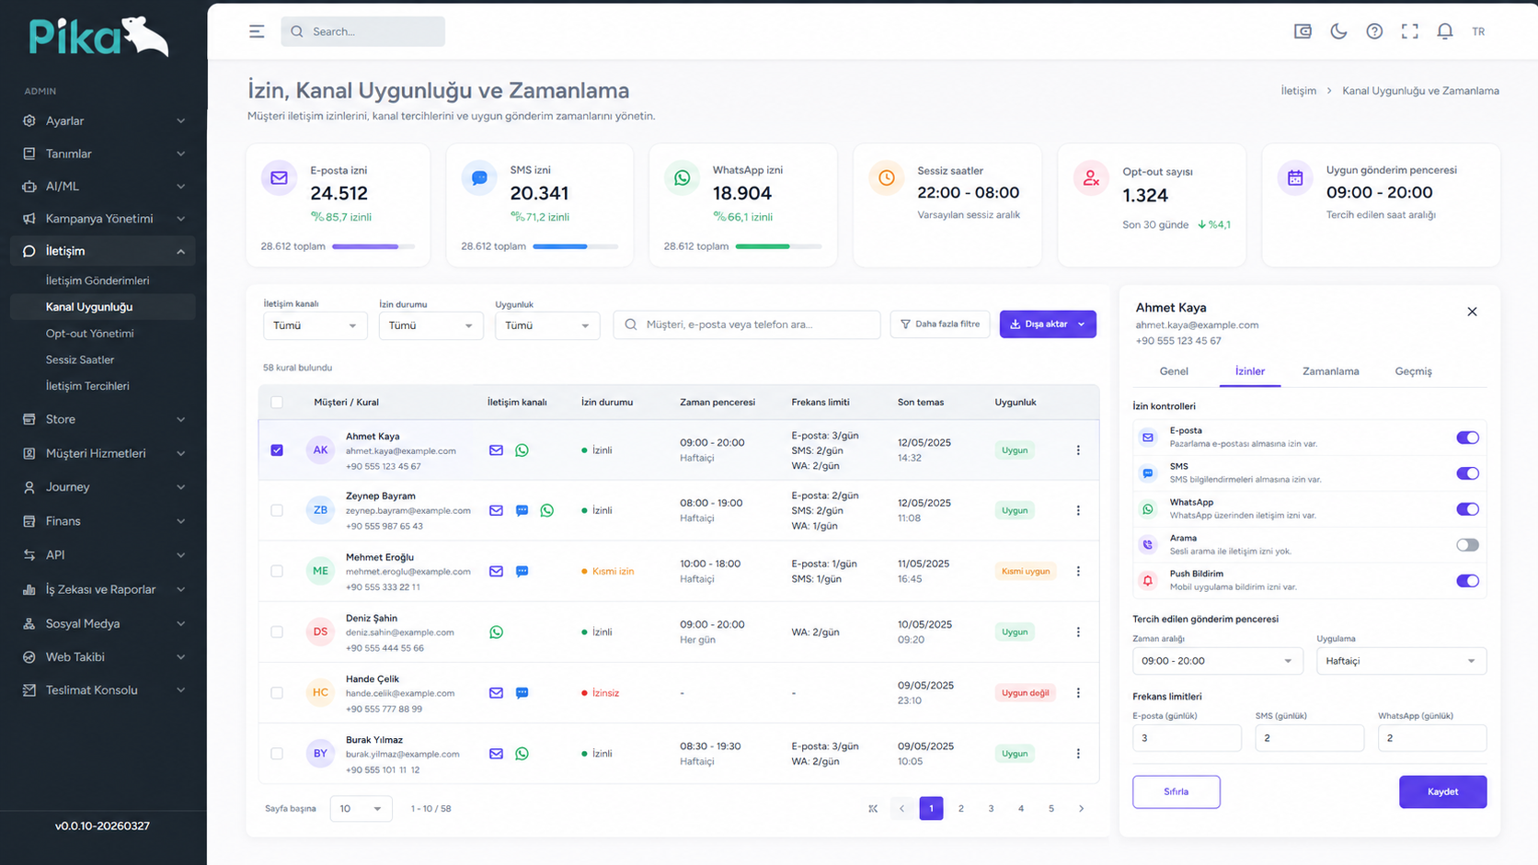Click email channel icon in Burak Yılmaz row

pos(496,754)
